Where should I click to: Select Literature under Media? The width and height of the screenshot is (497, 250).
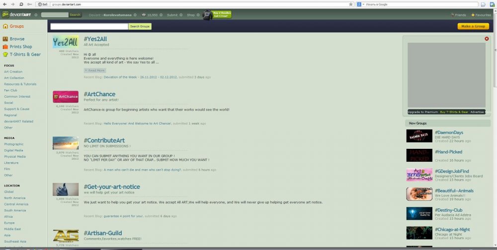pyautogui.click(x=11, y=163)
